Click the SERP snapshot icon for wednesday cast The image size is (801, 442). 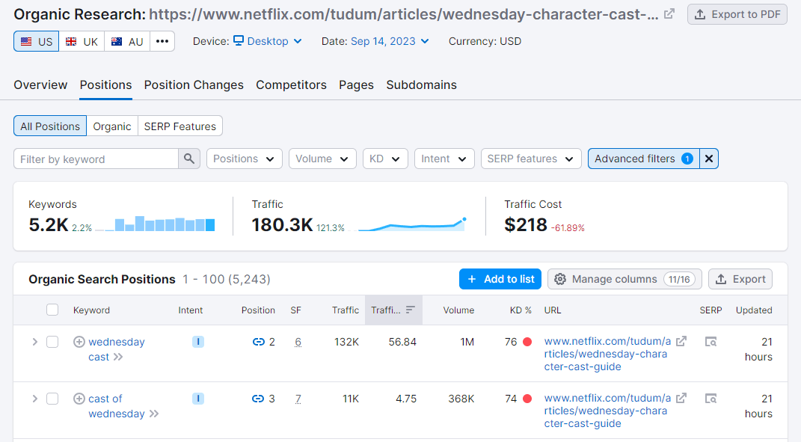click(x=711, y=342)
